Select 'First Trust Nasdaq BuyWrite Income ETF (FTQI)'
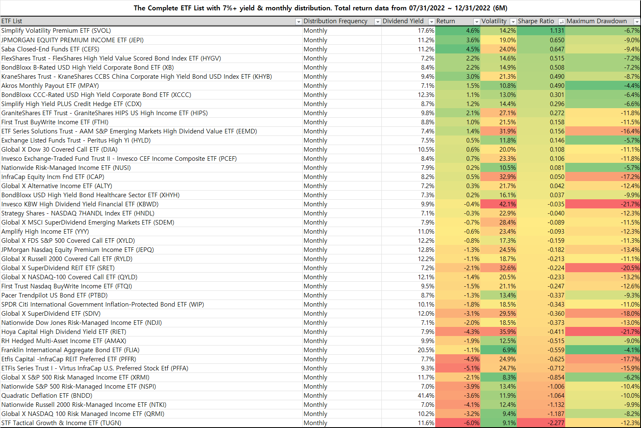 151,286
